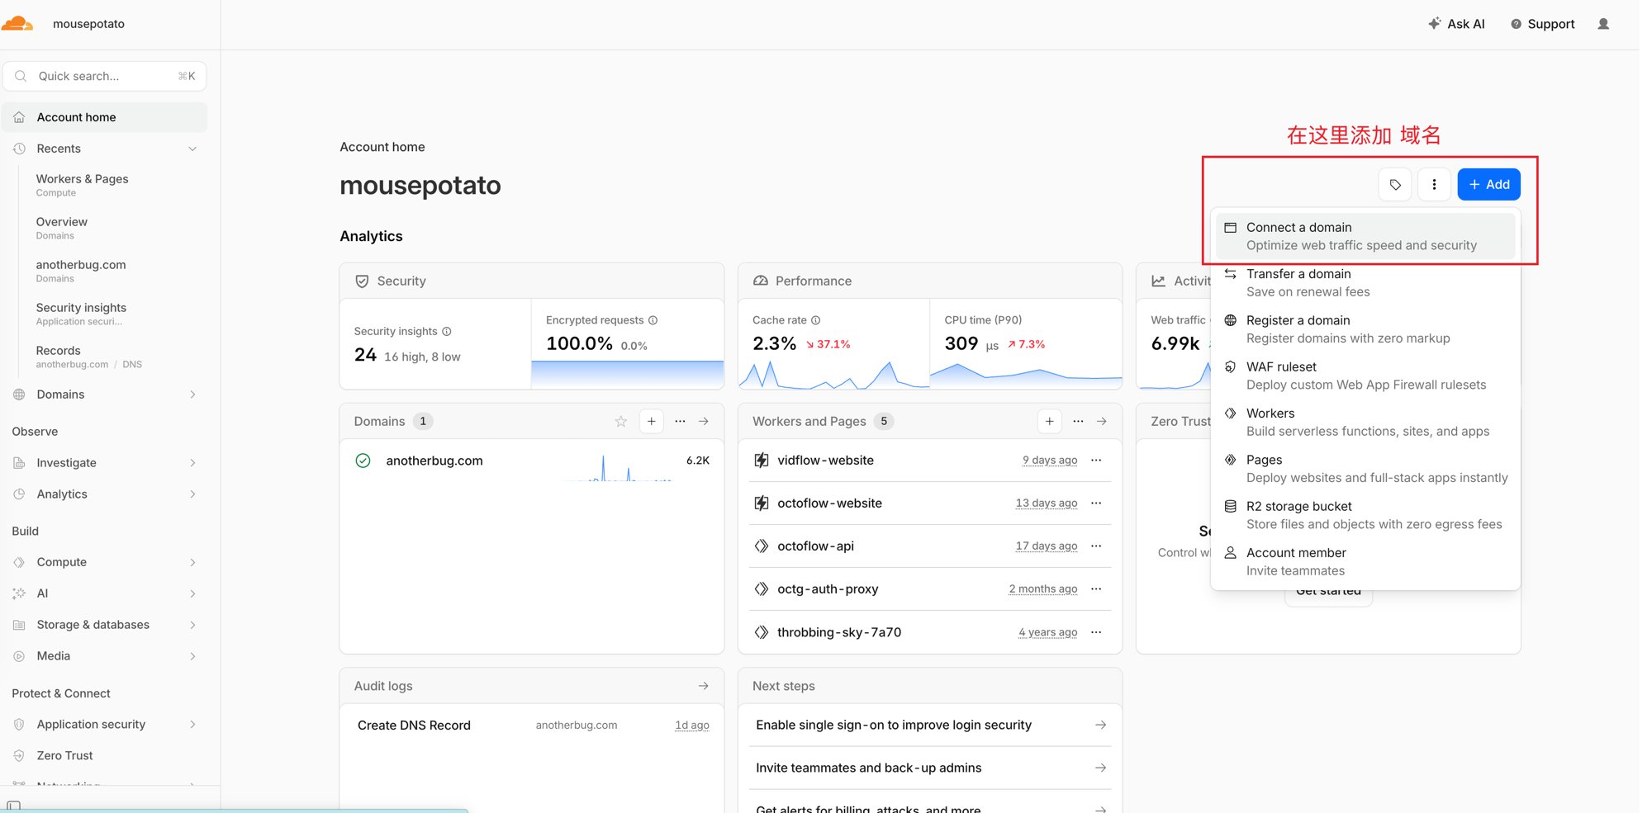Click arrow icon in Workers and Pages header
1652x813 pixels.
(x=1102, y=421)
